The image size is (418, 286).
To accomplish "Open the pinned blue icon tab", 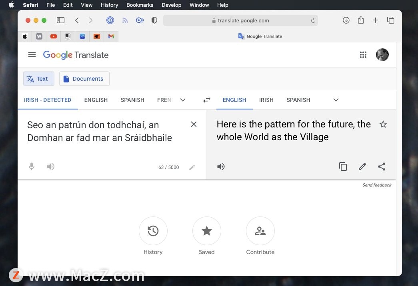I will click(82, 36).
